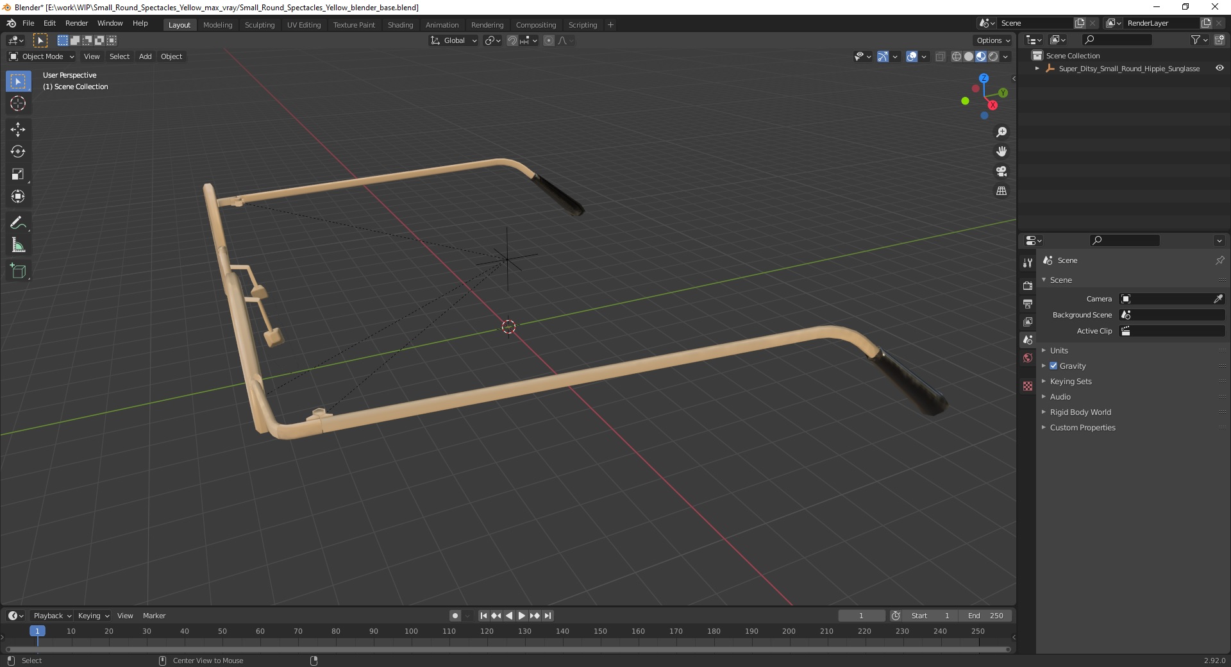The width and height of the screenshot is (1231, 667).
Task: Hide Super_Ditsy_Small_Round_Hippie_Sunglasse with eye icon
Action: tap(1219, 68)
